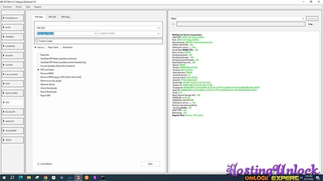
Task: Select the Write Flash radio button
Action: click(x=61, y=47)
